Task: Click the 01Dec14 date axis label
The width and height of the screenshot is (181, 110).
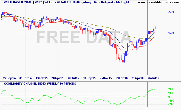Action: point(26,78)
